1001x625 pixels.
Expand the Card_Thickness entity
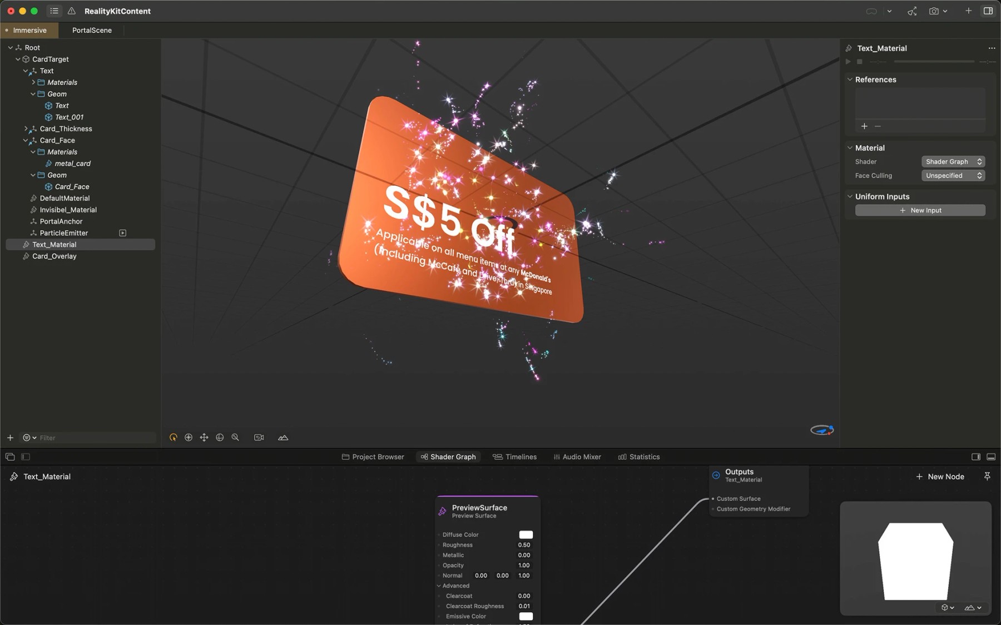26,129
